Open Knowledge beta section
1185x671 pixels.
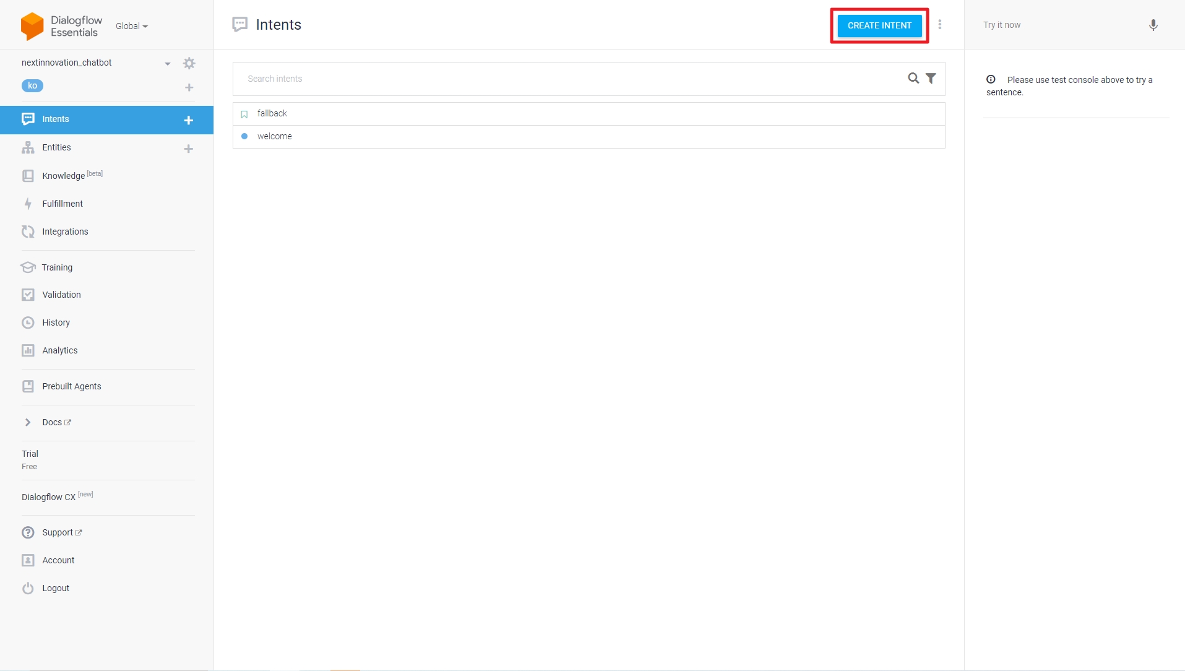pos(72,175)
